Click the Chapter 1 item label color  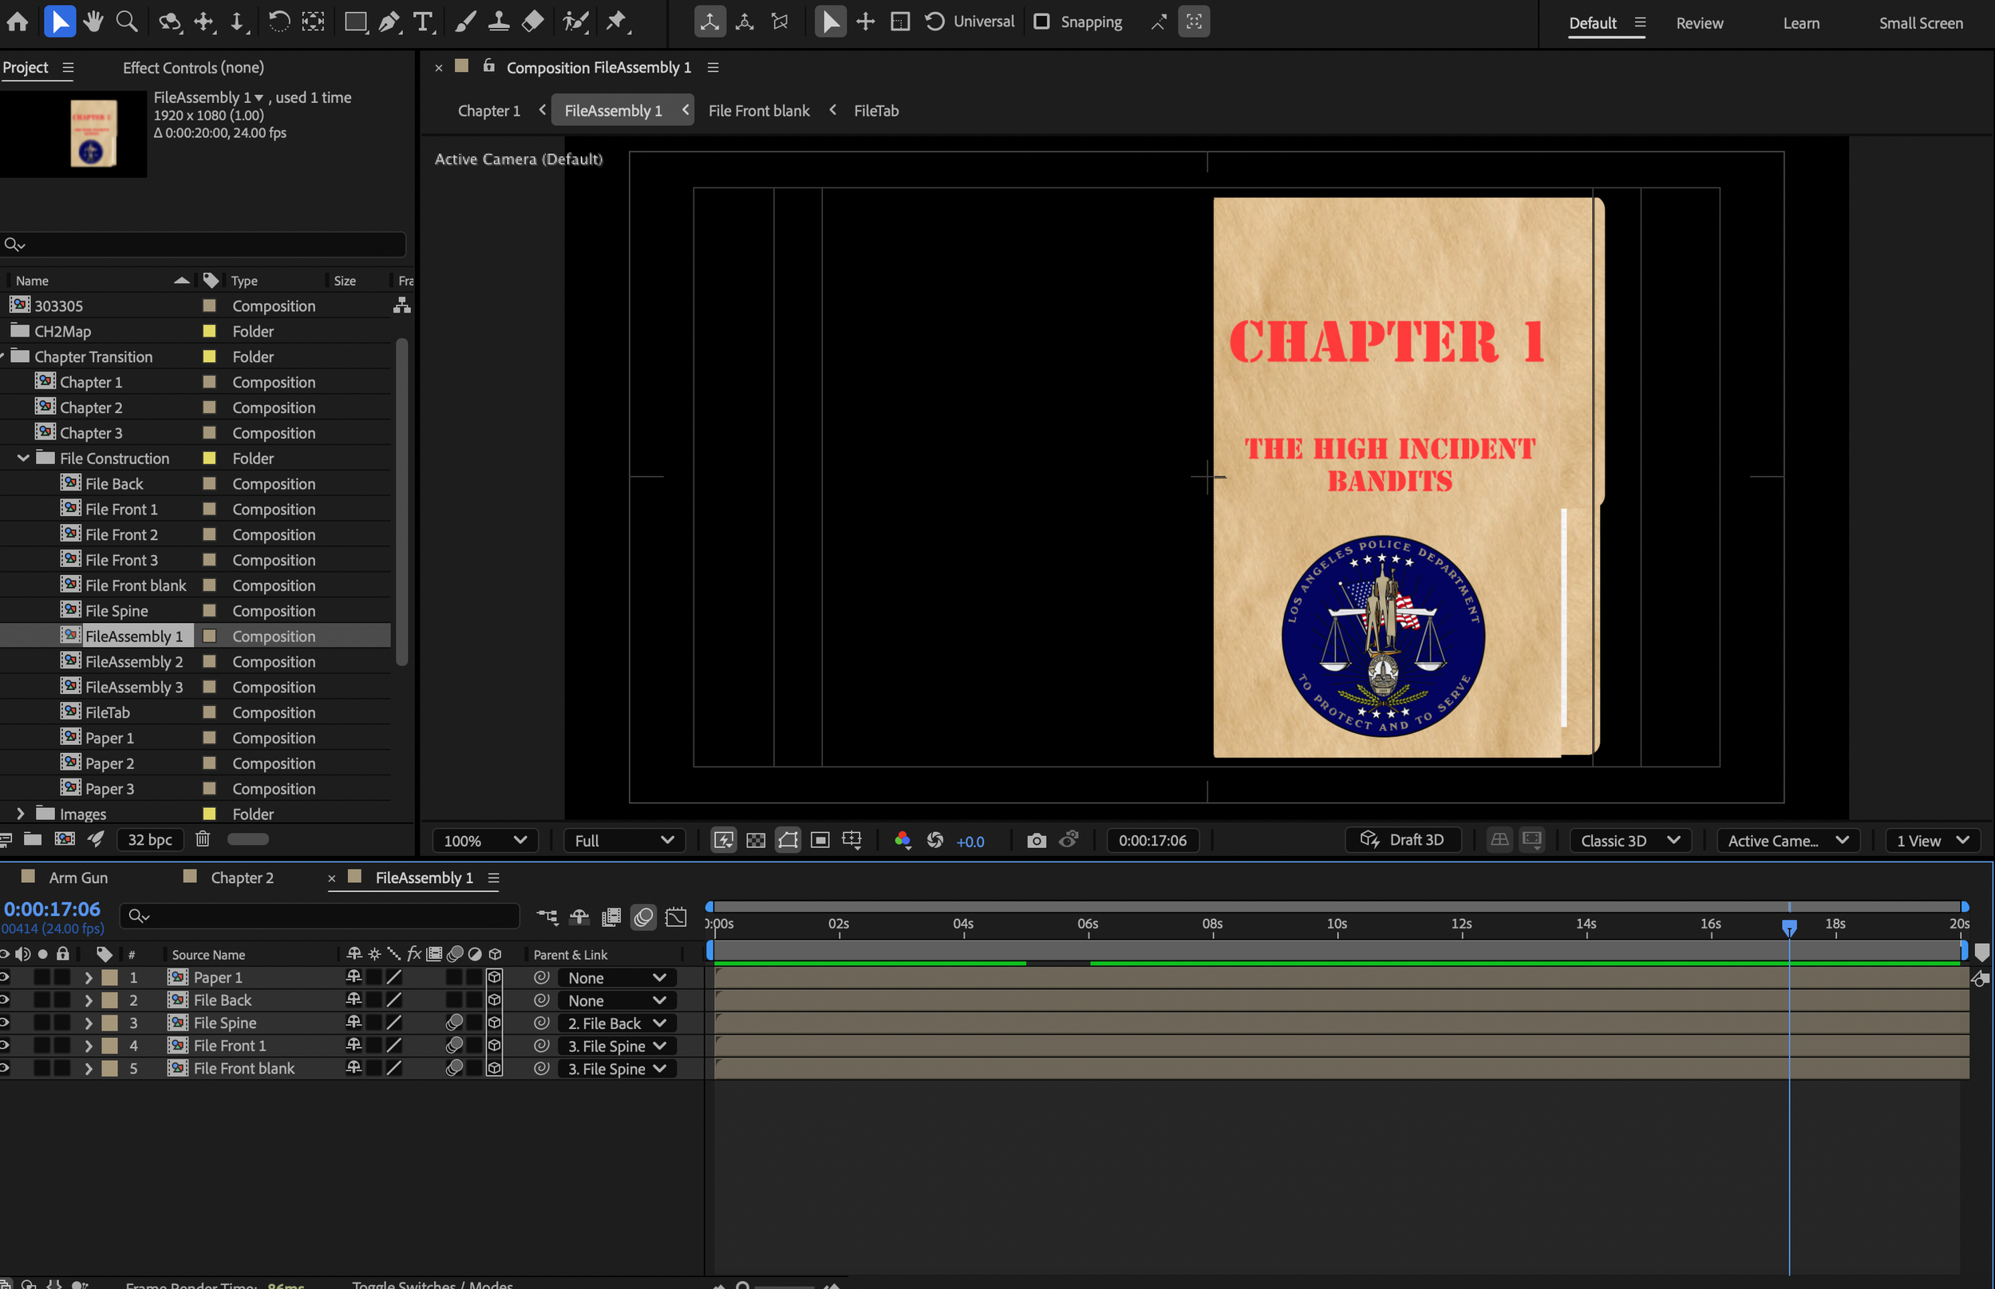(x=209, y=382)
